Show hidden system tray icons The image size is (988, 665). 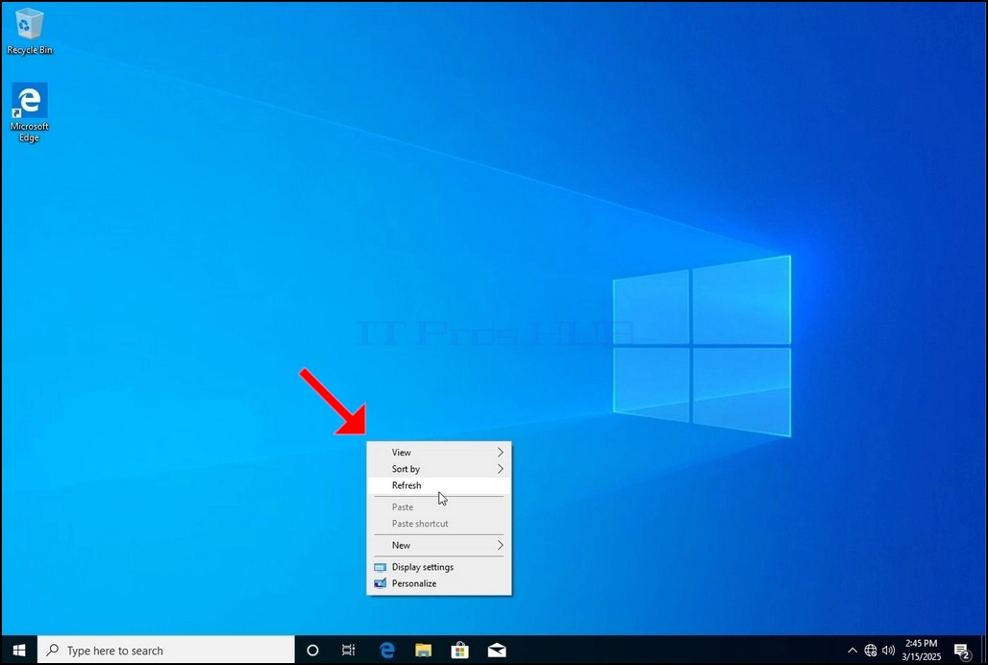pos(852,650)
